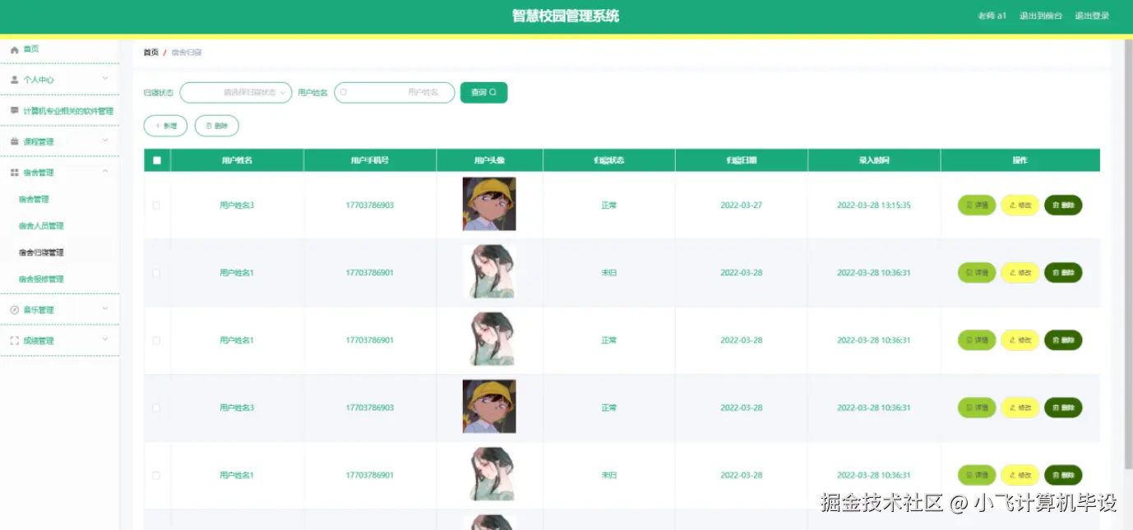
Task: Click the 删除 batch delete button above table
Action: pos(217,126)
